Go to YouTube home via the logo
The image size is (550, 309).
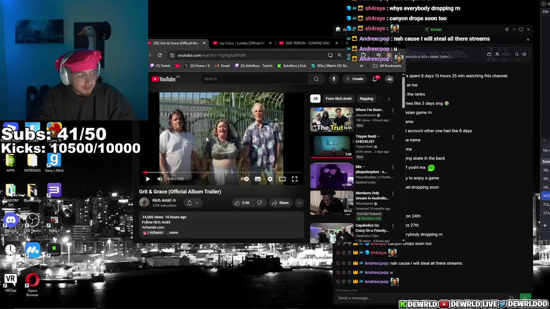pyautogui.click(x=164, y=79)
